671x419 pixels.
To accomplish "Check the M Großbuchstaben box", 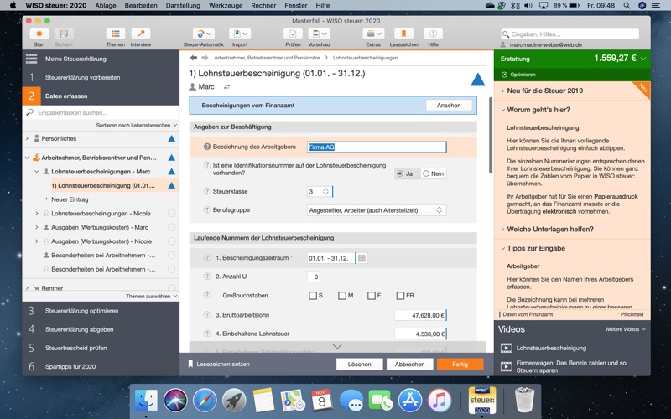I will 342,296.
